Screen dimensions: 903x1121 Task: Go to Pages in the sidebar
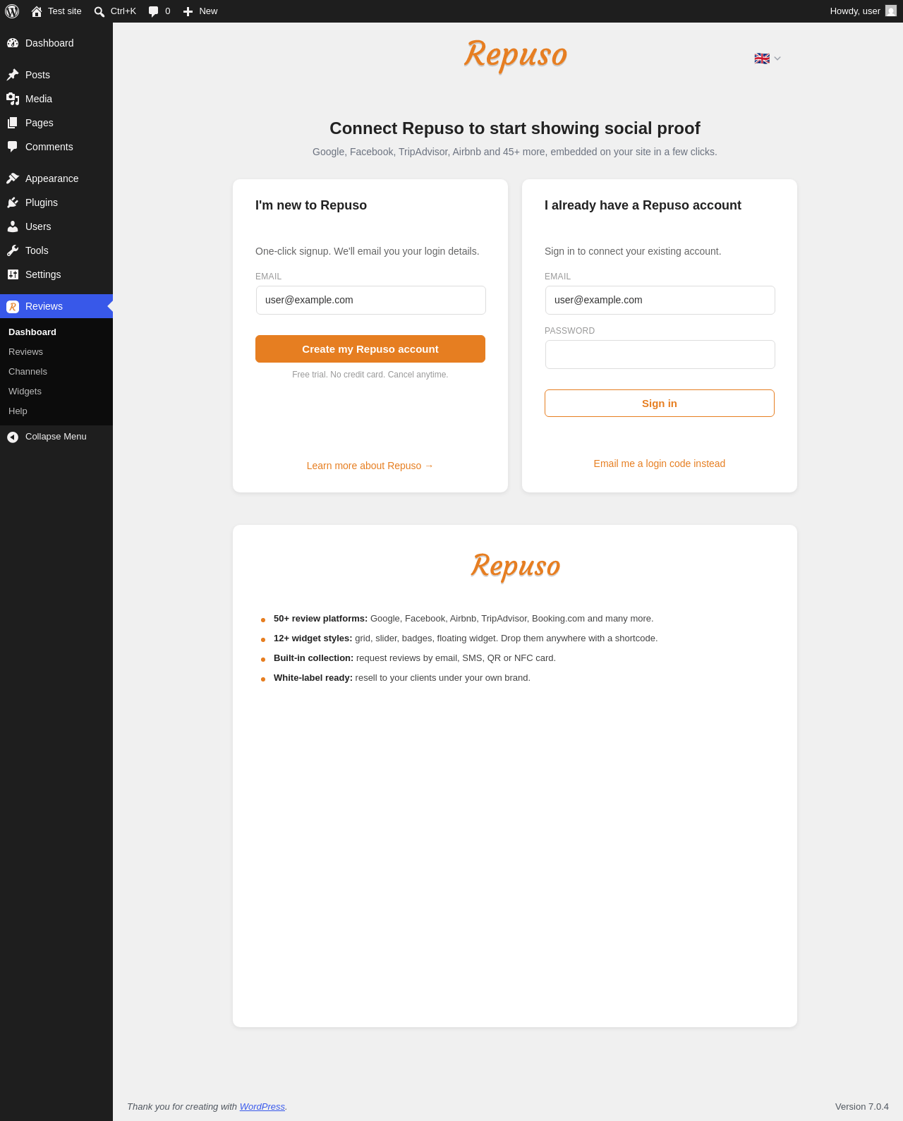pos(56,123)
